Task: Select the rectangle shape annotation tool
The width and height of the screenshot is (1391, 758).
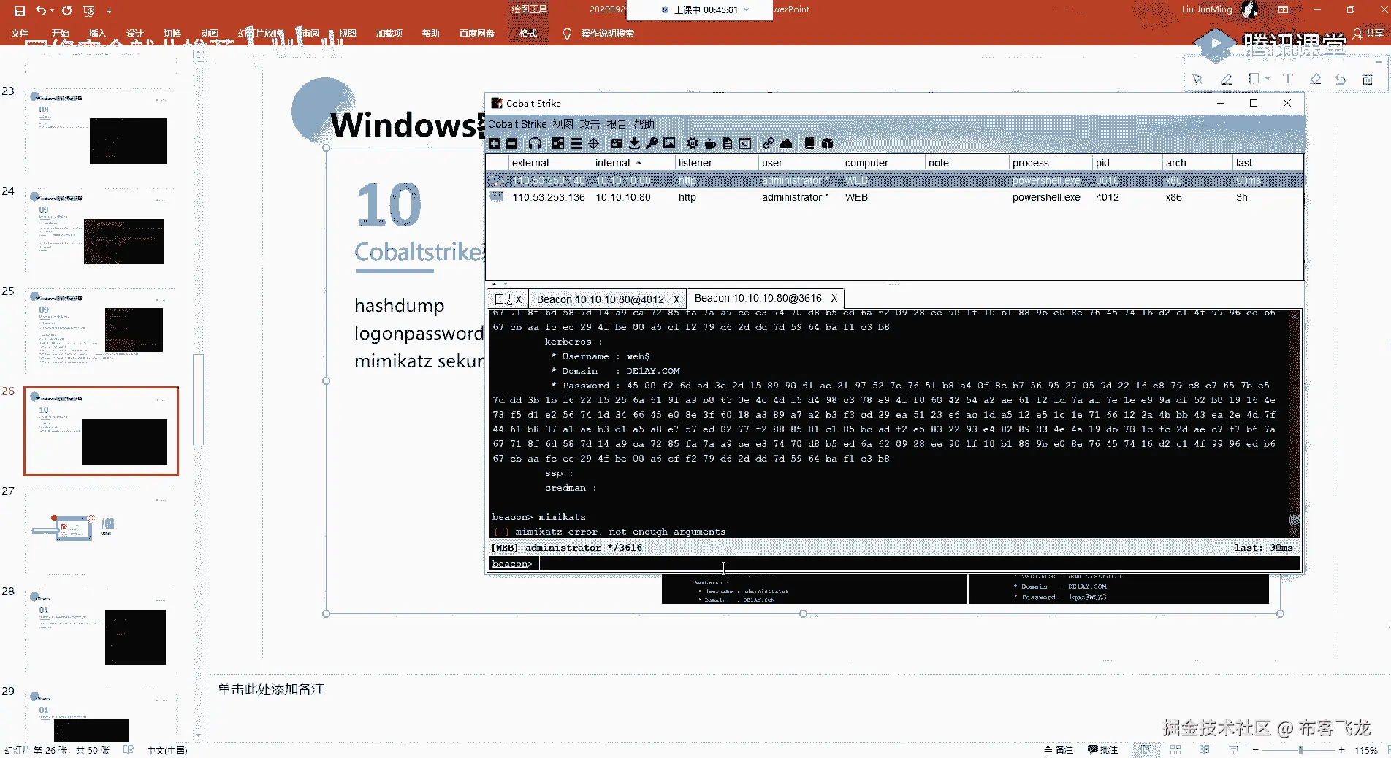Action: pyautogui.click(x=1254, y=79)
